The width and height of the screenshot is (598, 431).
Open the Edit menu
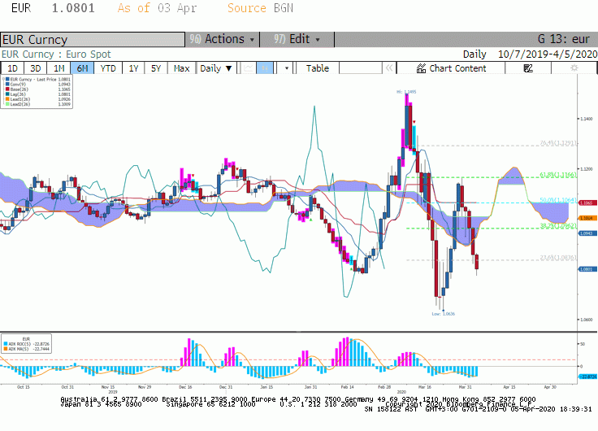point(297,39)
